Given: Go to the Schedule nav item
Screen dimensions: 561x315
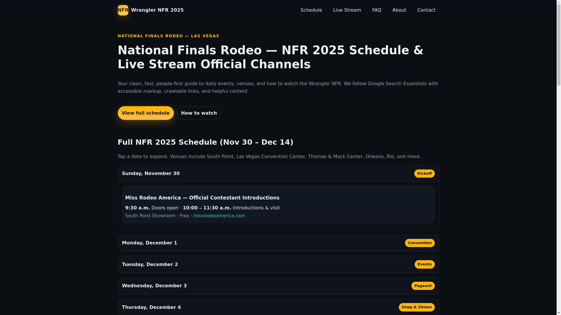Looking at the screenshot, I should coord(311,10).
